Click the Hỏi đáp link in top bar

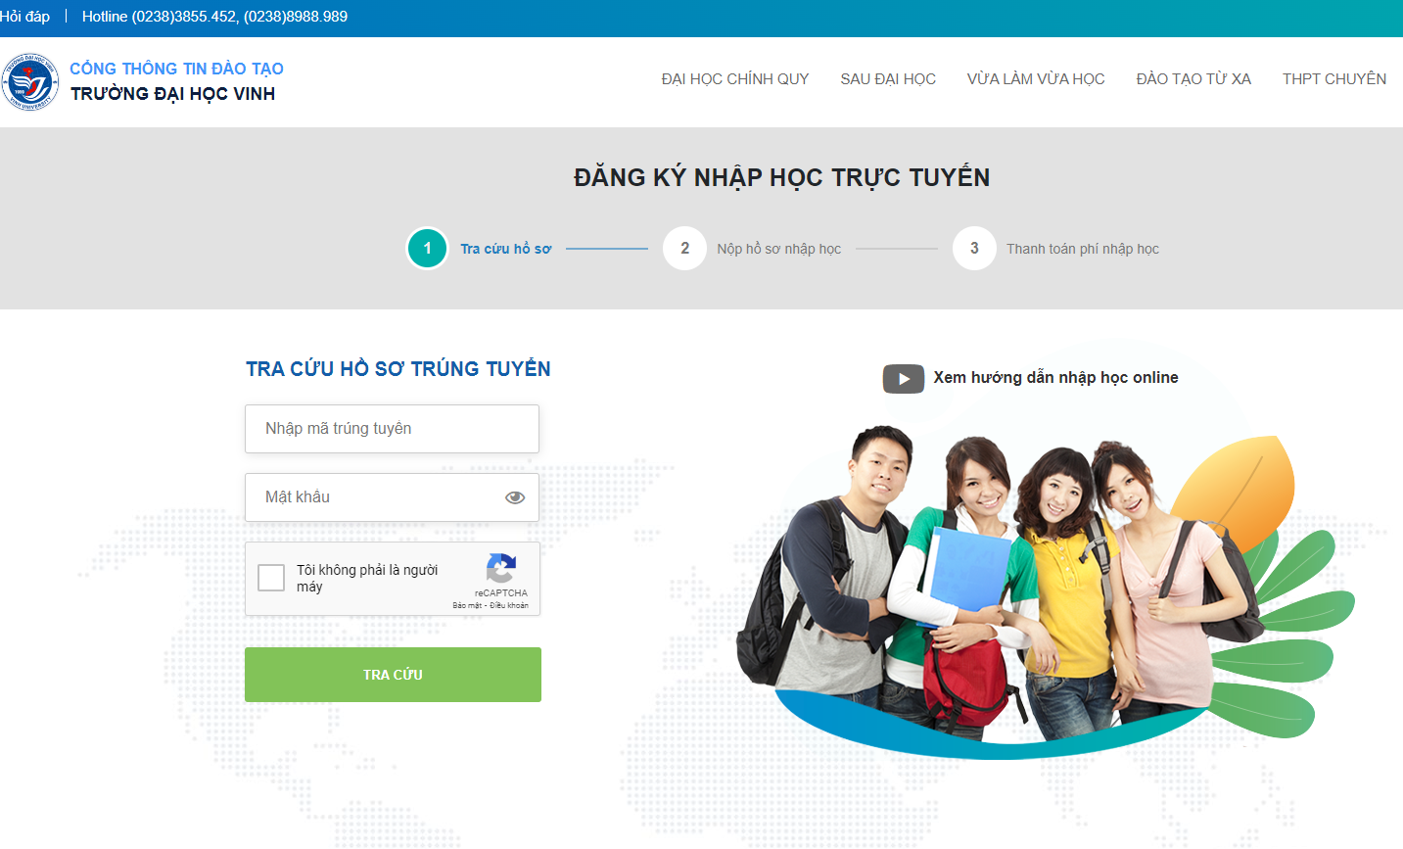(x=24, y=17)
